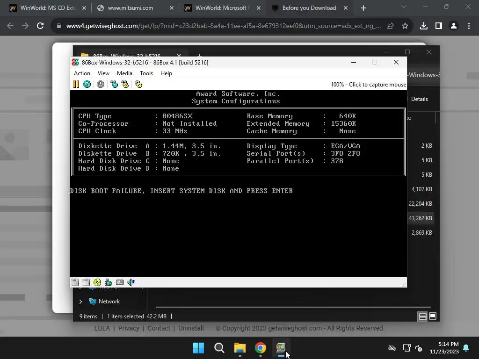The width and height of the screenshot is (479, 359).
Task: Select the file sized 22,204 KB
Action: tap(421, 204)
